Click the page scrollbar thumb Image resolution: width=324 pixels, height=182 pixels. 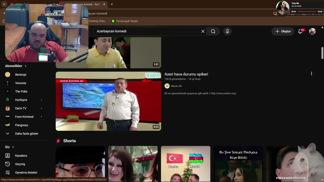coord(322,53)
